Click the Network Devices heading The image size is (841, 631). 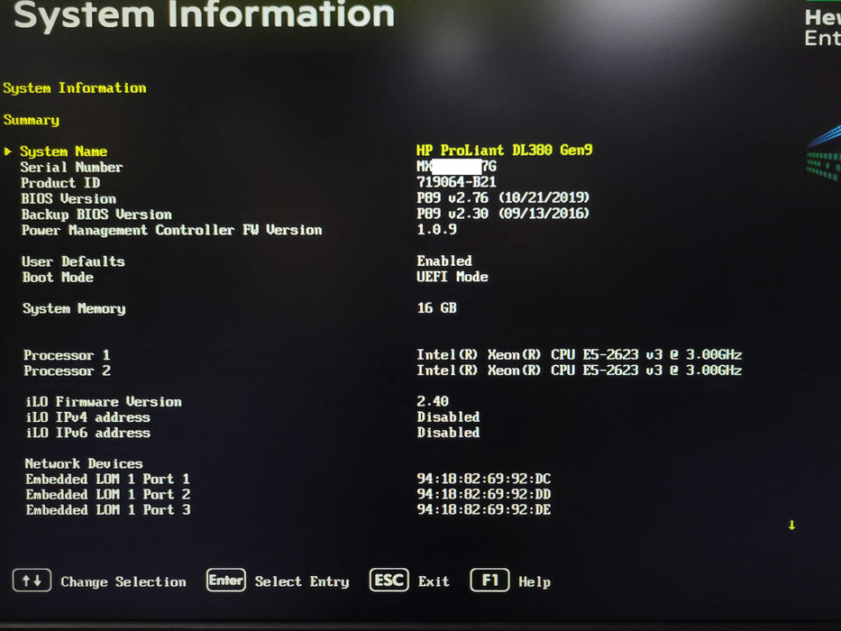pos(84,463)
